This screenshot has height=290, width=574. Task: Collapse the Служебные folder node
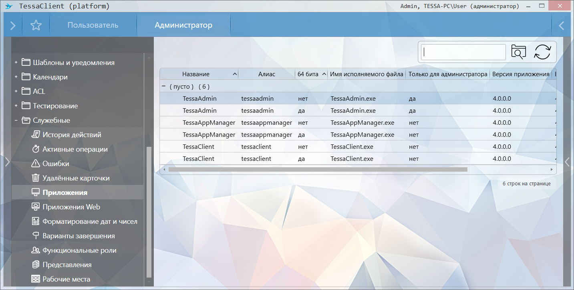16,120
